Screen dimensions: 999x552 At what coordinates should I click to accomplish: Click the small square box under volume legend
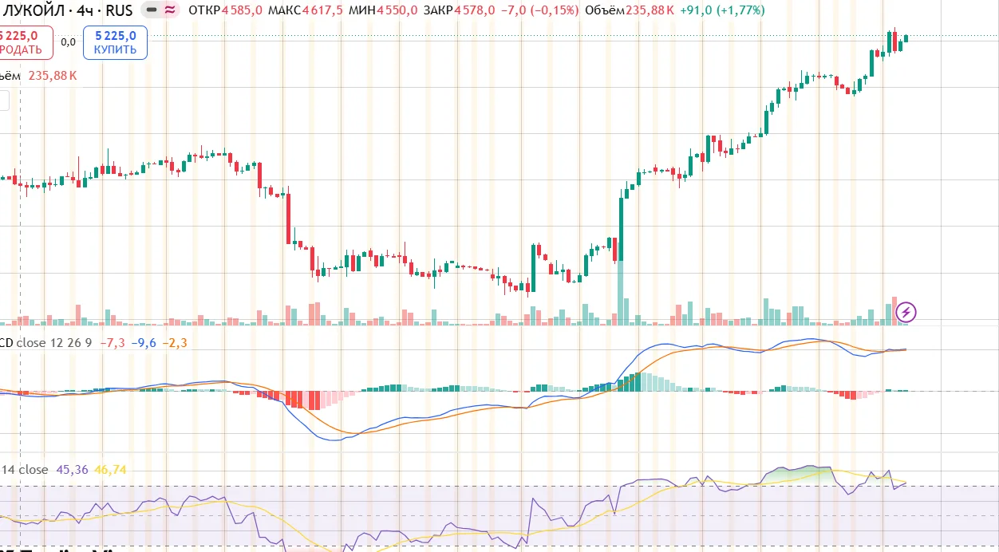point(4,100)
